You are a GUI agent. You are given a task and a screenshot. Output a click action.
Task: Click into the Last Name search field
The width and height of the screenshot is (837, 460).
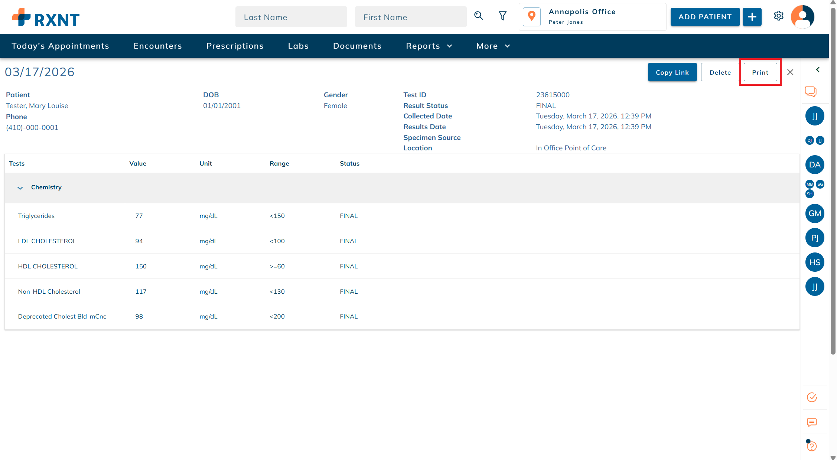291,17
